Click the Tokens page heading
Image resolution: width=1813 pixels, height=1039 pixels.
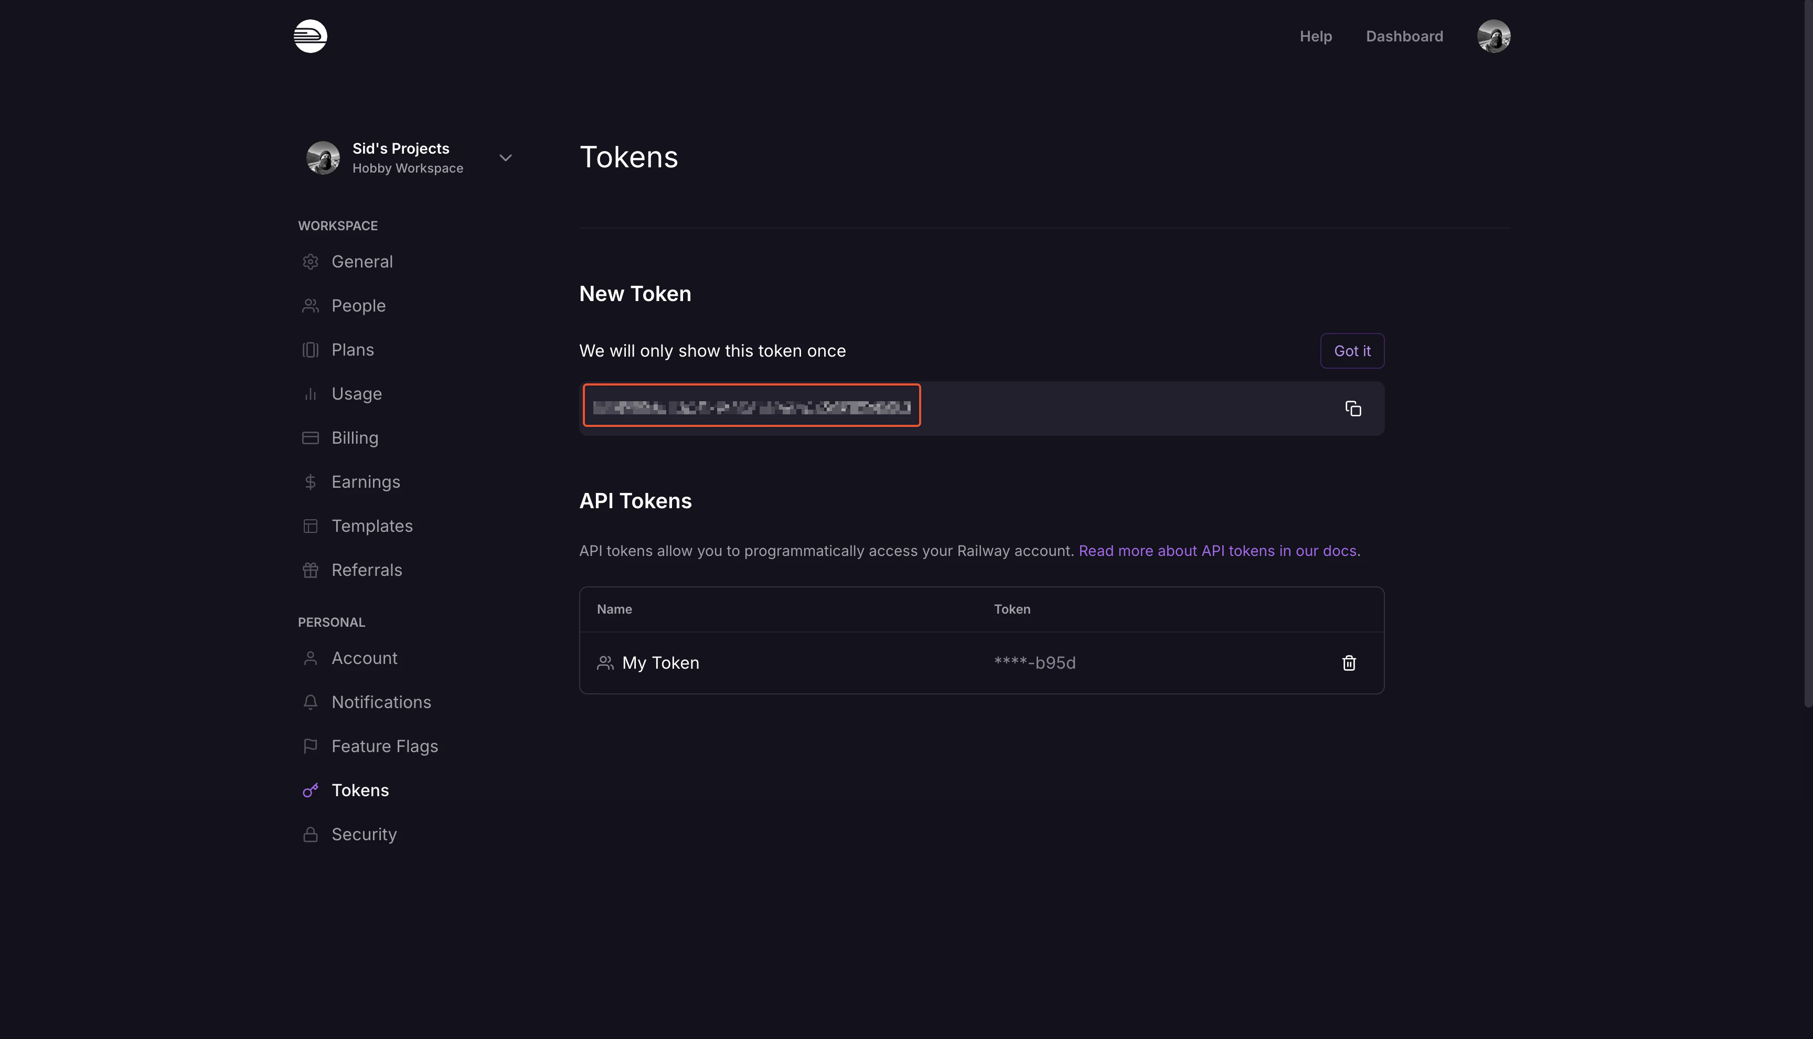[x=628, y=157]
